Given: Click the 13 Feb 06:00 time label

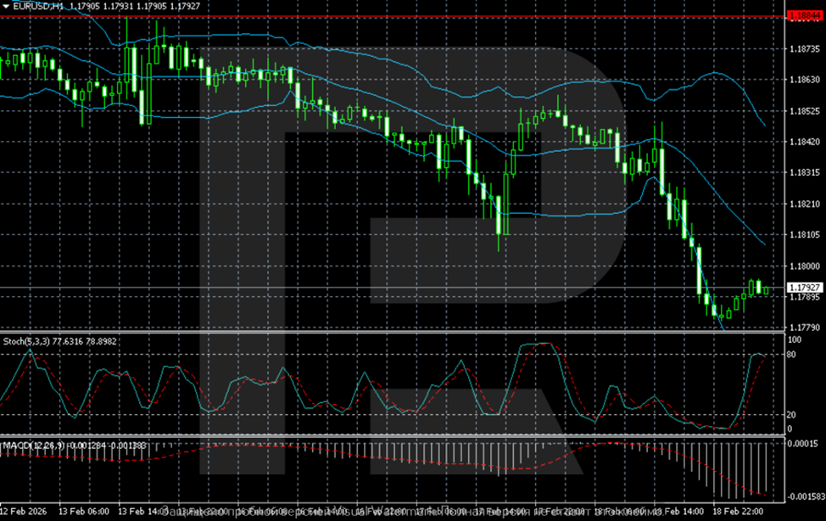Looking at the screenshot, I should tap(84, 511).
